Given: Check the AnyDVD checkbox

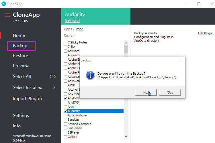Looking at the screenshot, I should pyautogui.click(x=66, y=102).
